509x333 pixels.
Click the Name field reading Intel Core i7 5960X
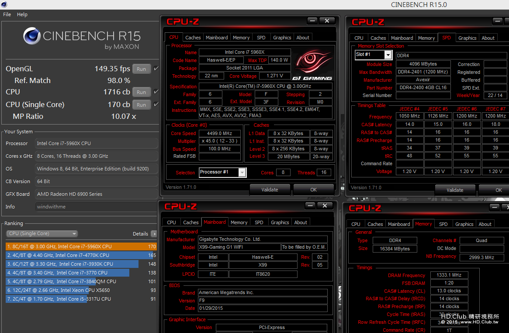pos(245,52)
